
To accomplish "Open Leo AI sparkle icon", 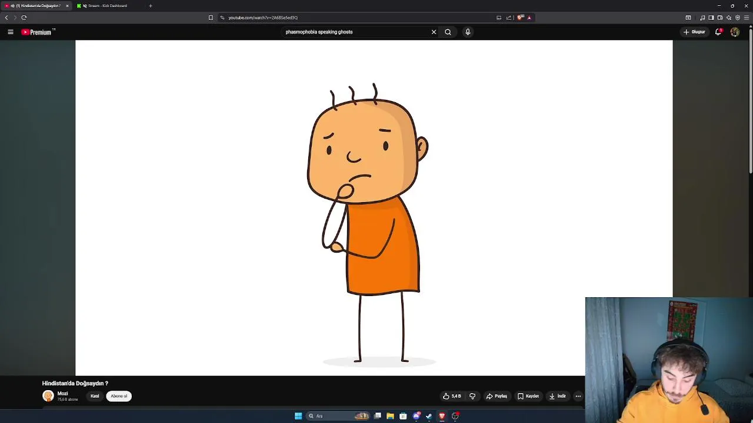I will tap(729, 18).
